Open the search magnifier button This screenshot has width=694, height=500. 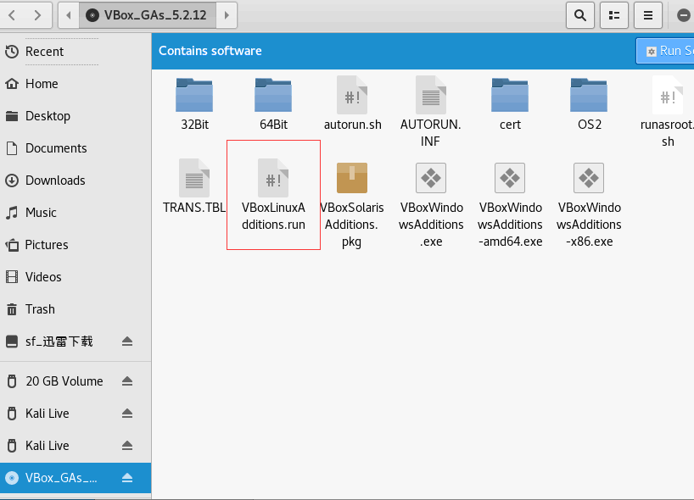pos(579,15)
